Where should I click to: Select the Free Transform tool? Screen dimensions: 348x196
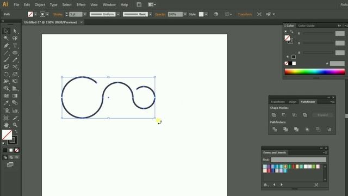[15, 81]
